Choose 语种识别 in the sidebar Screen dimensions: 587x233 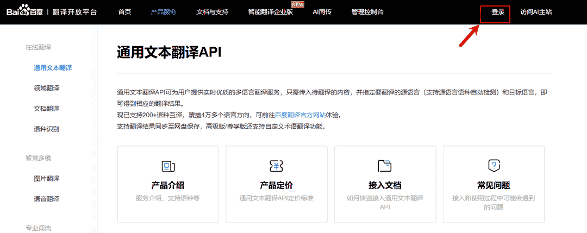click(x=47, y=129)
